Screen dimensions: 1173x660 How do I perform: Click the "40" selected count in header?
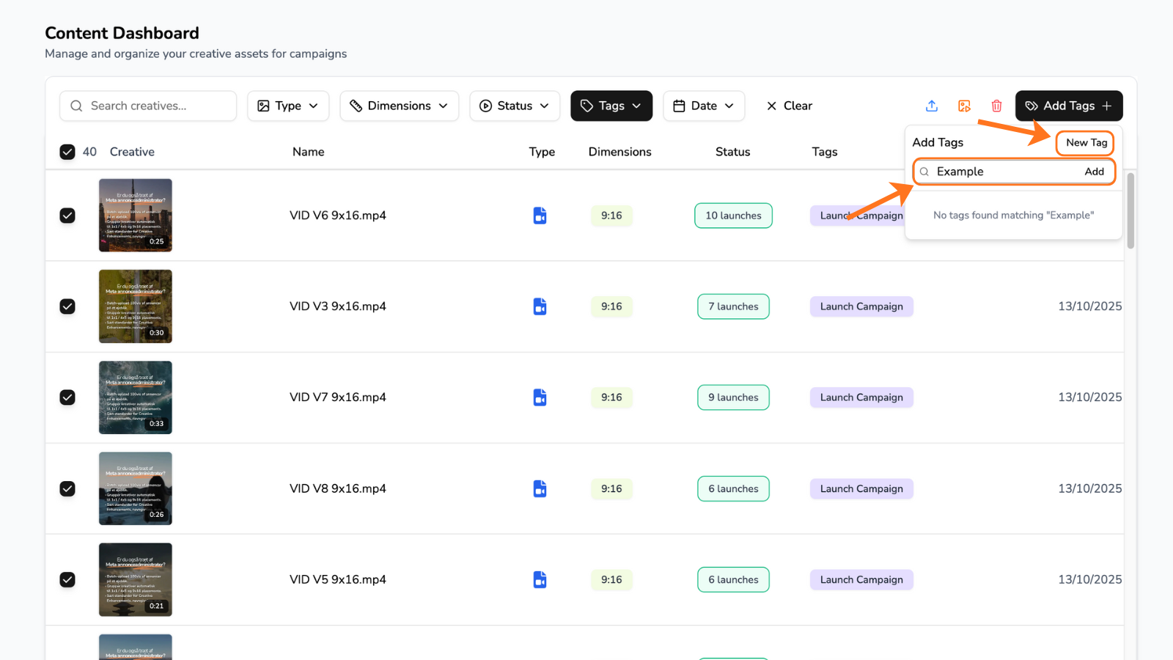(89, 152)
